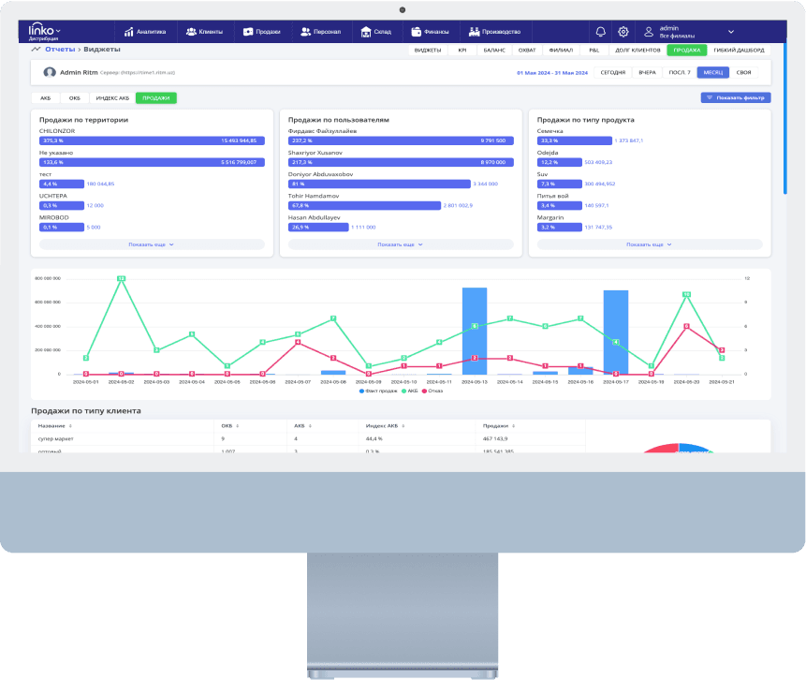The image size is (806, 680).
Task: Expand more rows under Продажи по типу продукта
Action: click(649, 244)
